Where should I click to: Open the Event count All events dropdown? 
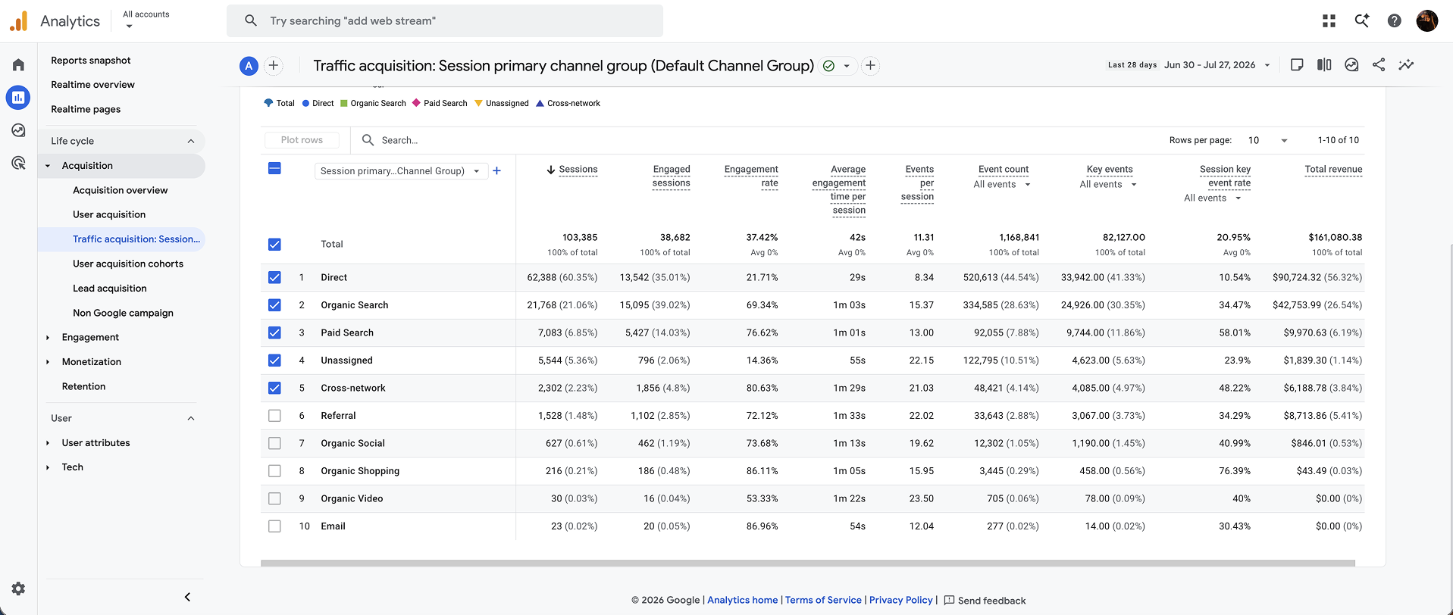click(x=1002, y=185)
